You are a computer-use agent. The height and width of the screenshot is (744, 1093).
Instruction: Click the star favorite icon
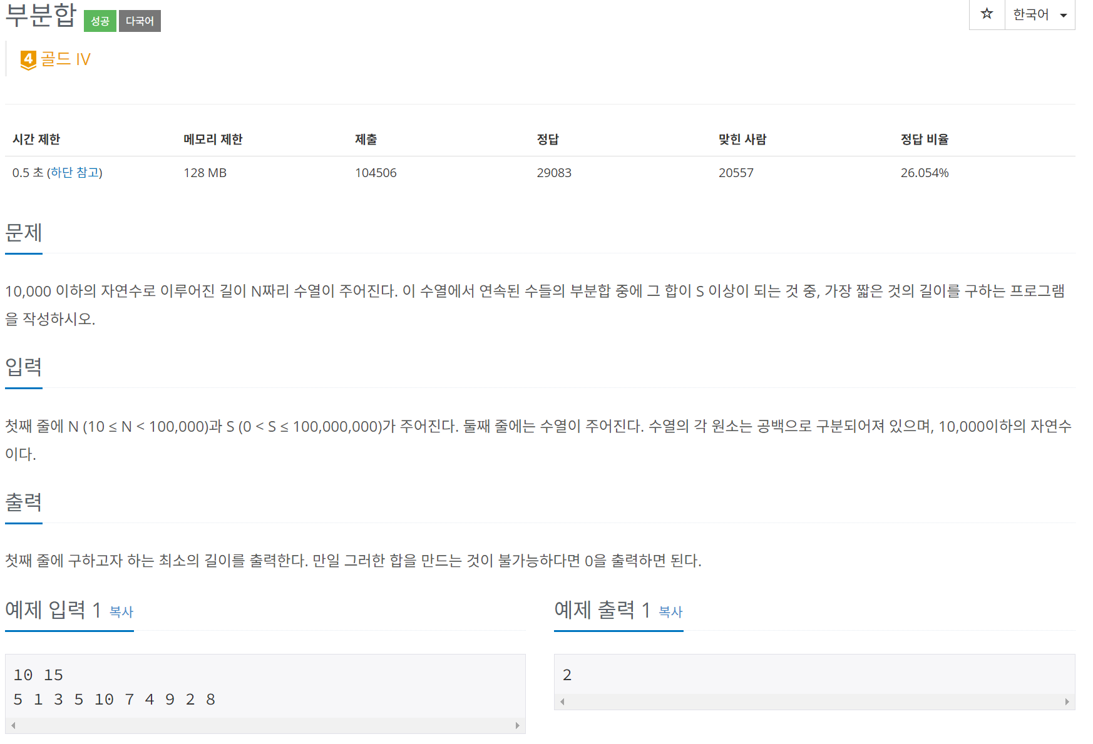(x=987, y=14)
